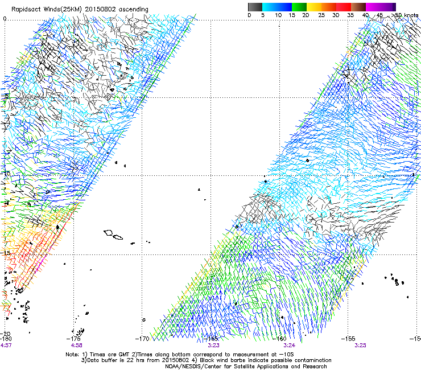421x370 pixels.
Task: Pick the magenta 40–45 knots legend swatch
Action: (x=373, y=7)
